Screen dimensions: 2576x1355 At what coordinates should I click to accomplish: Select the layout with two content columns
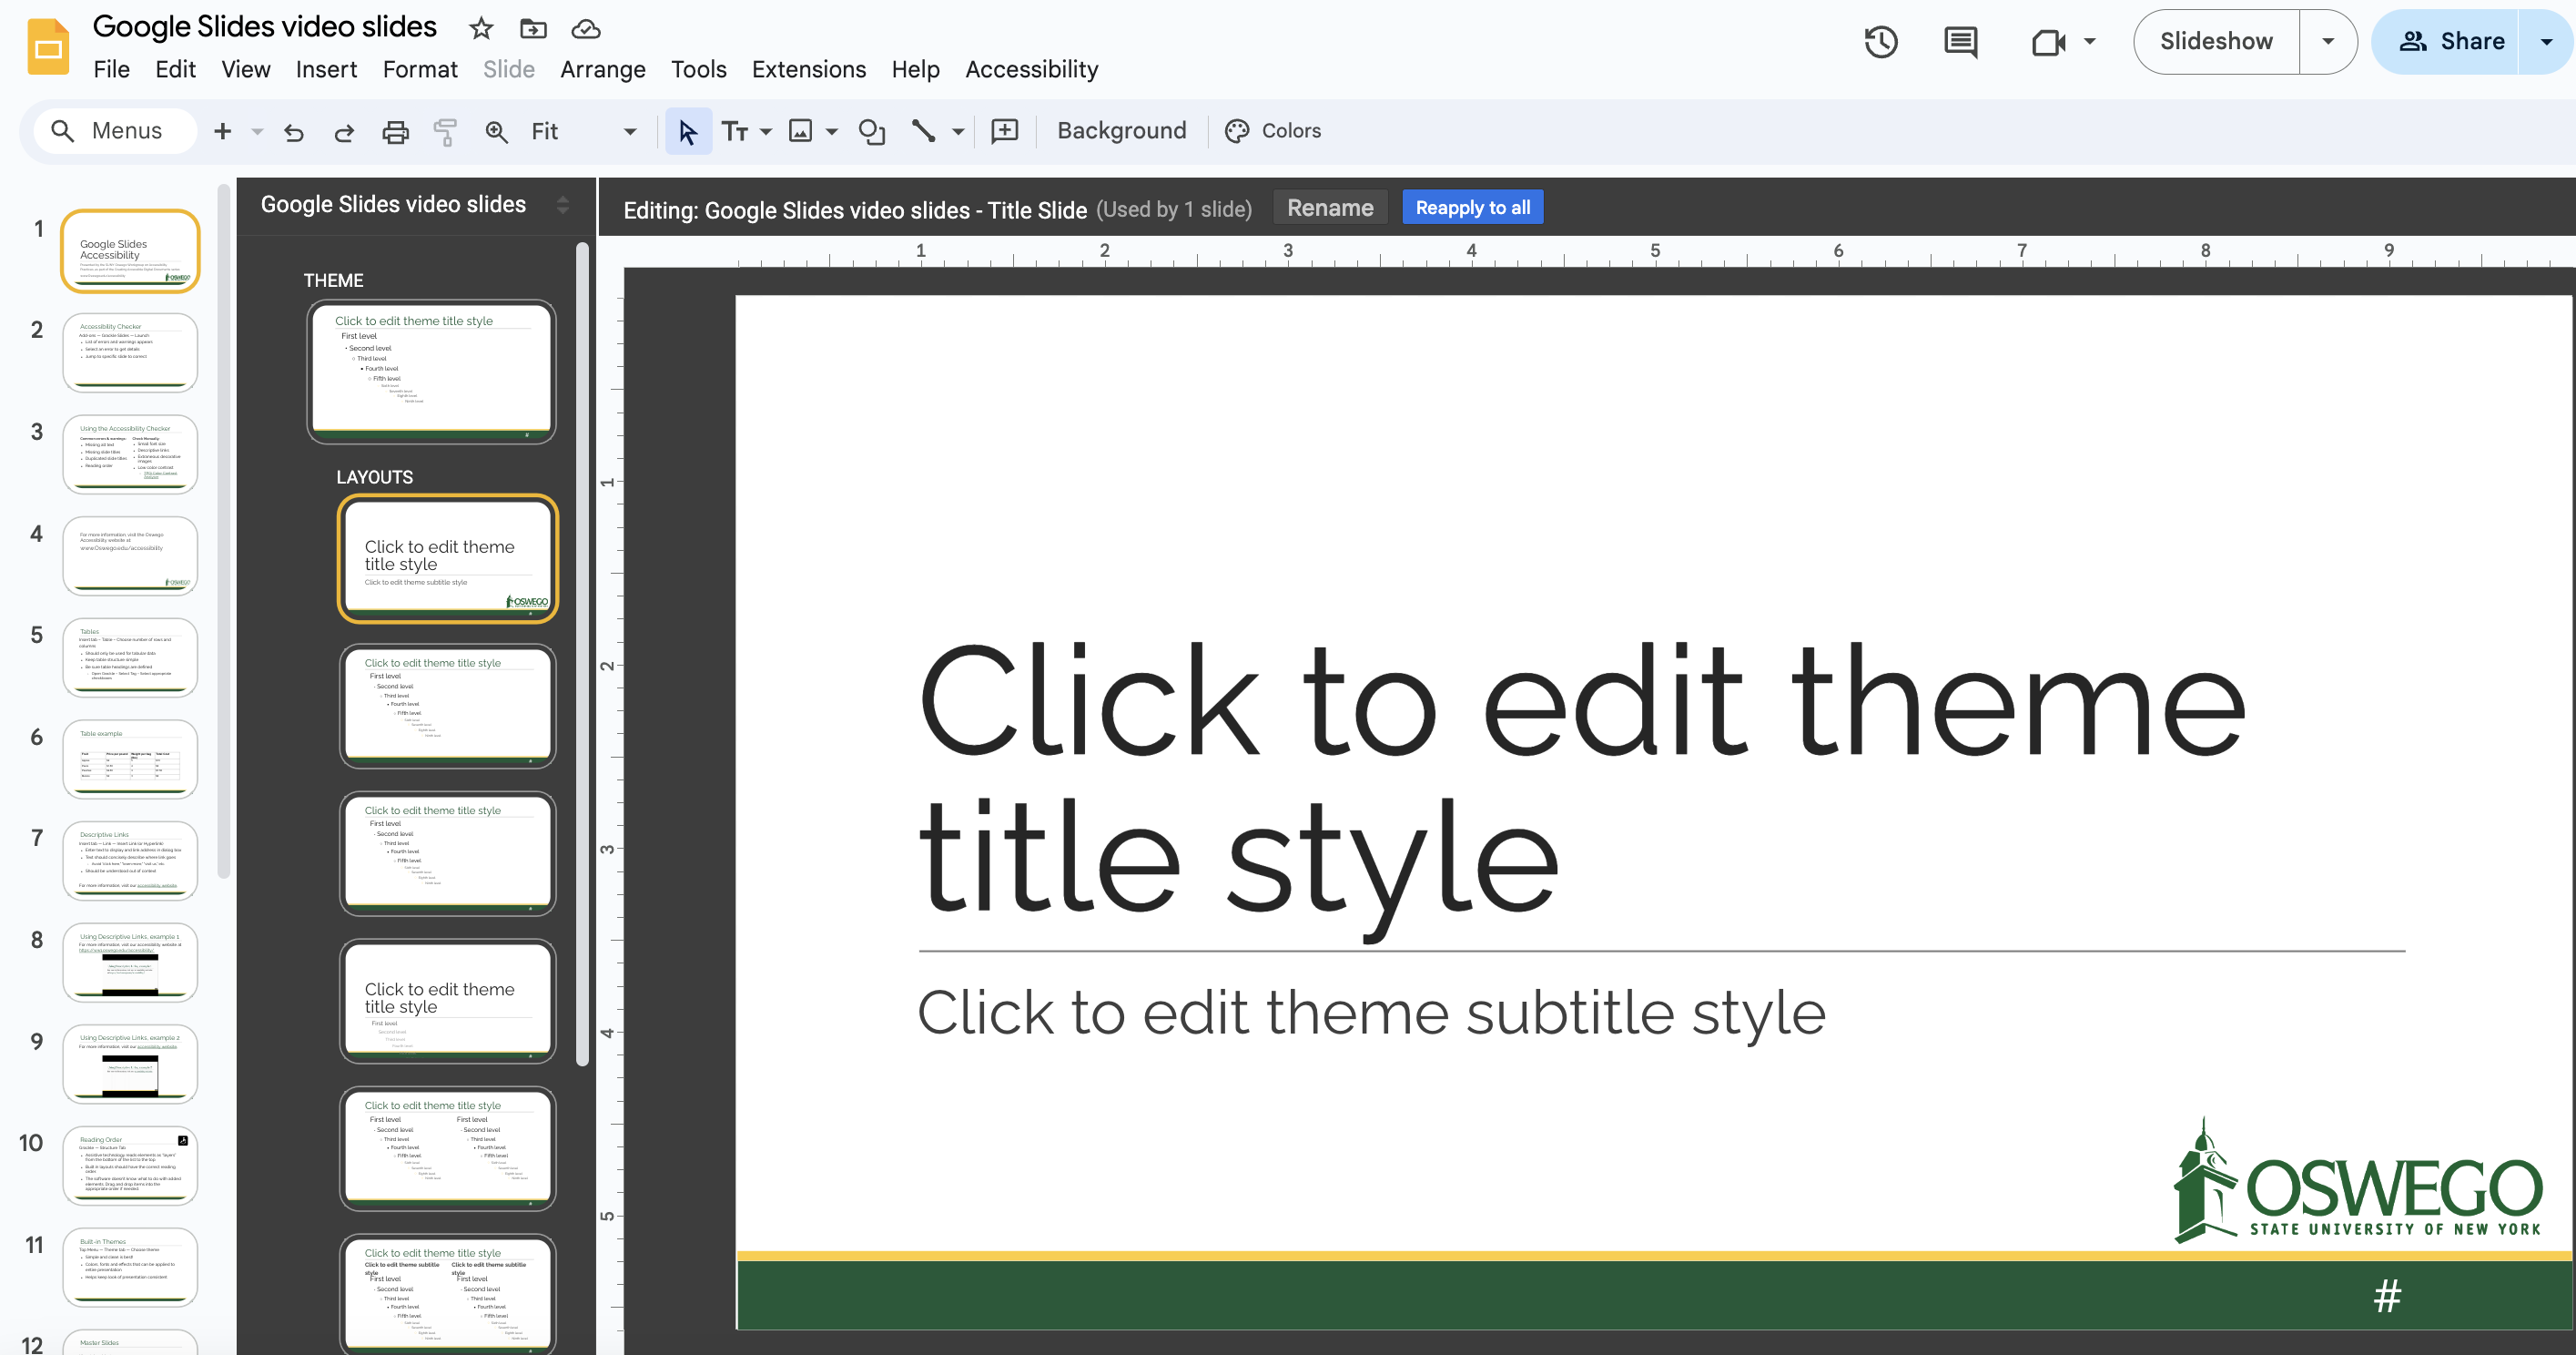tap(447, 1148)
